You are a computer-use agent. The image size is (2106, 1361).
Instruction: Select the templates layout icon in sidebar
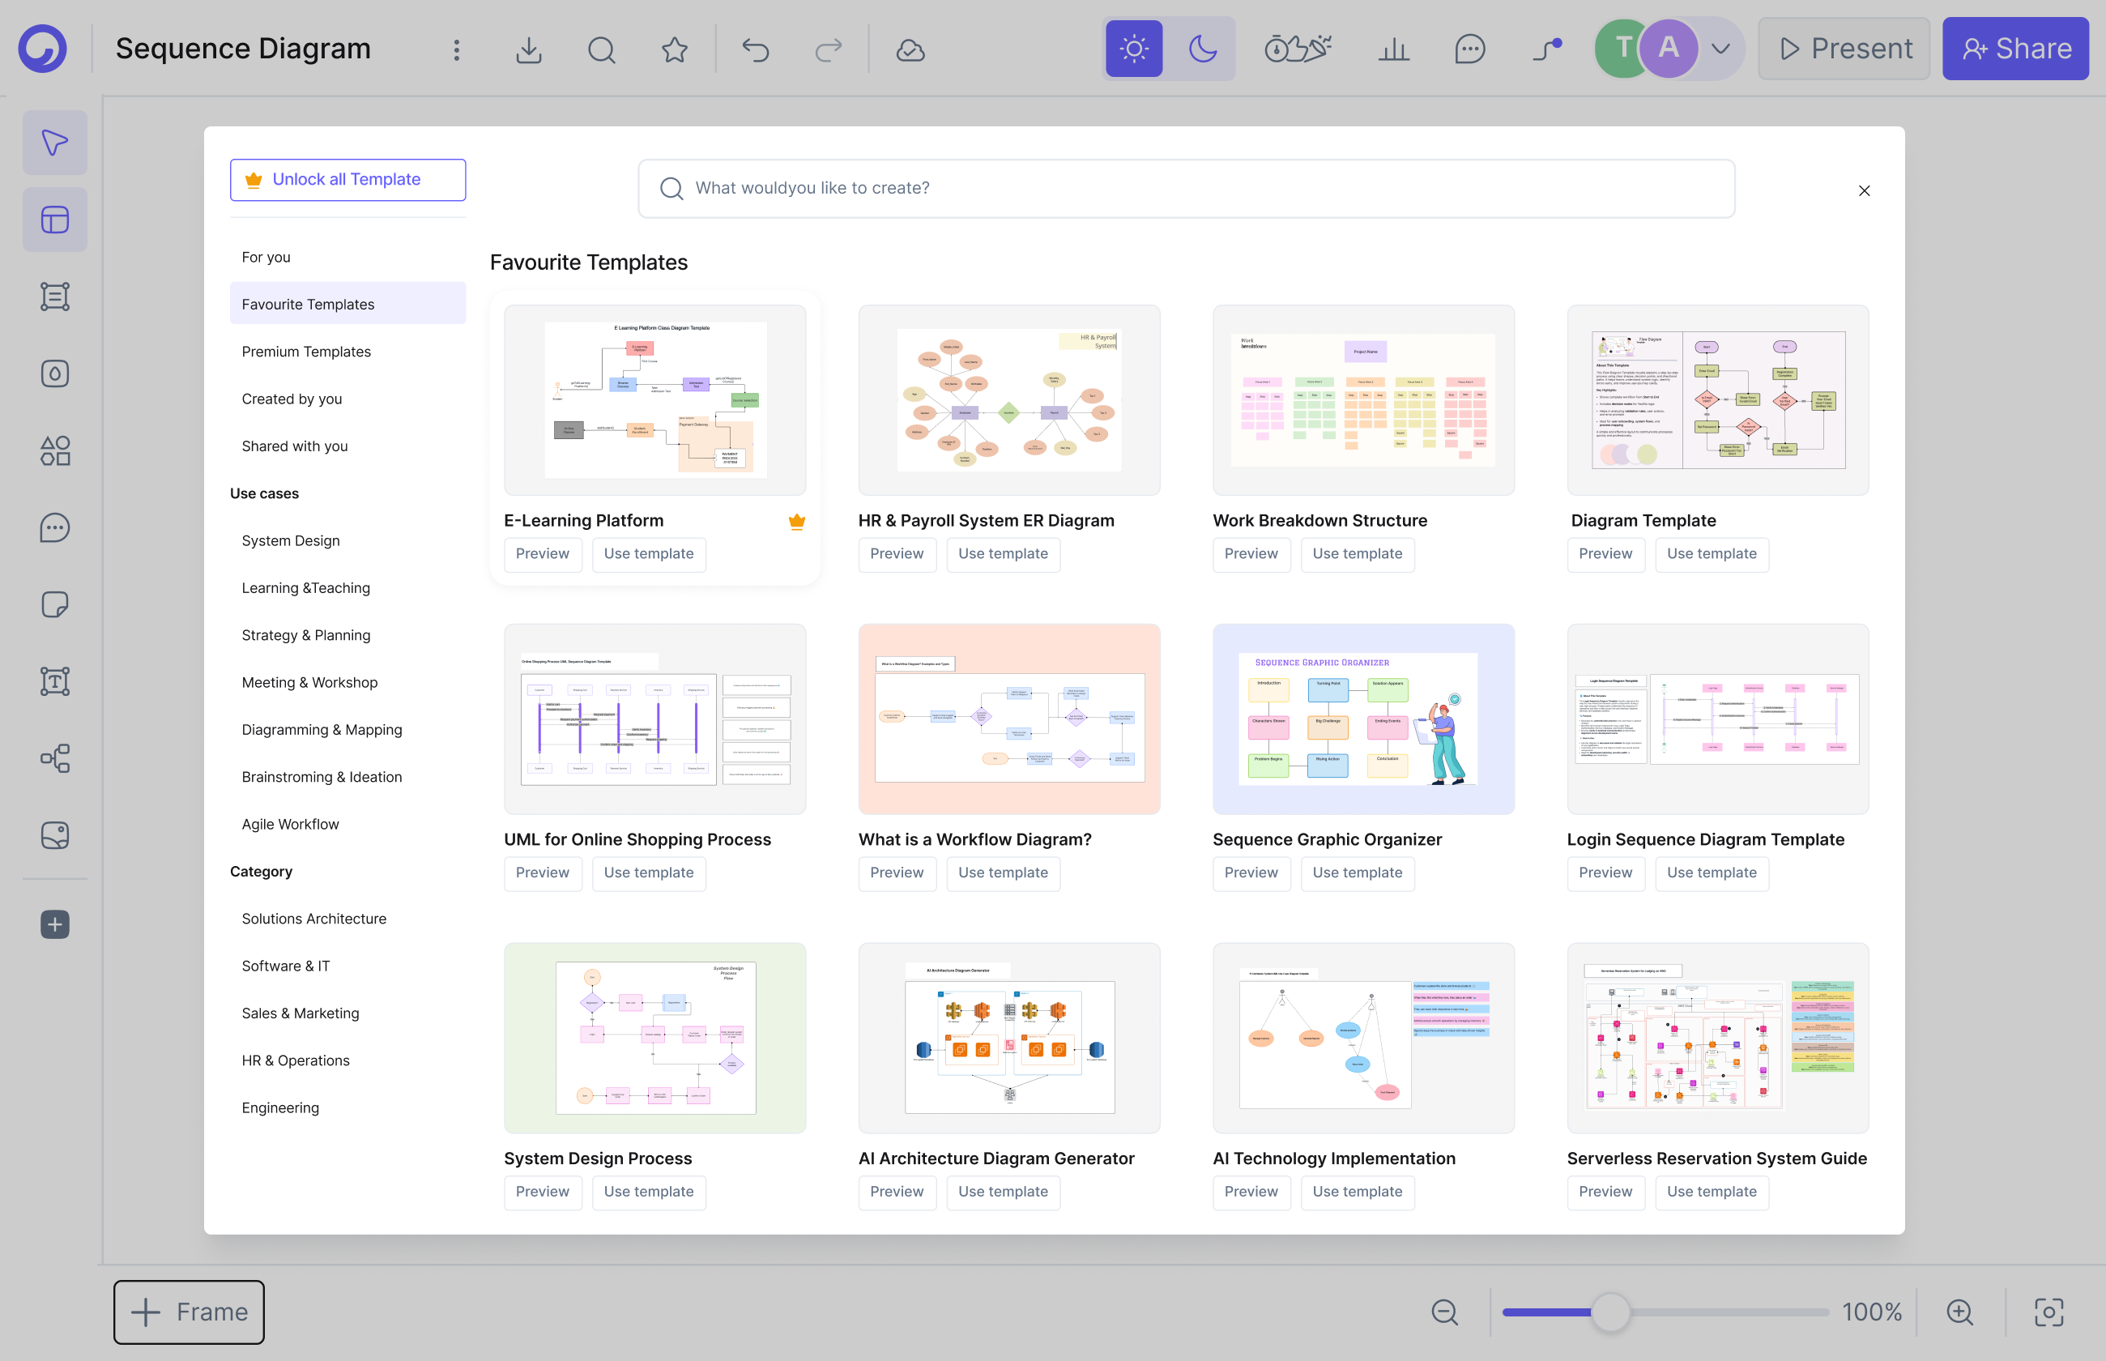[55, 220]
